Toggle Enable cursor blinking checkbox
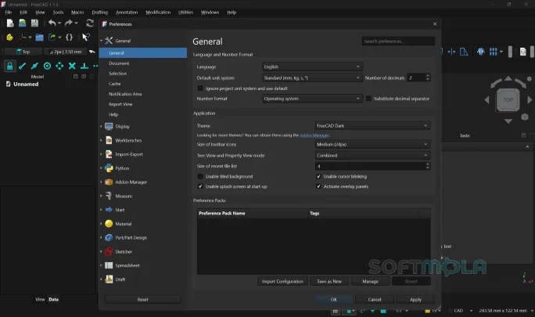The height and width of the screenshot is (317, 535). [318, 177]
